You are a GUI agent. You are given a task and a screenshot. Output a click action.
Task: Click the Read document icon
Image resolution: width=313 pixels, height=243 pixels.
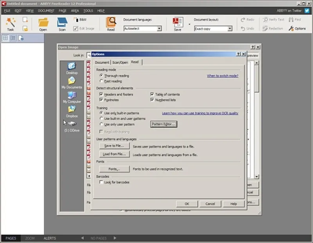111,22
